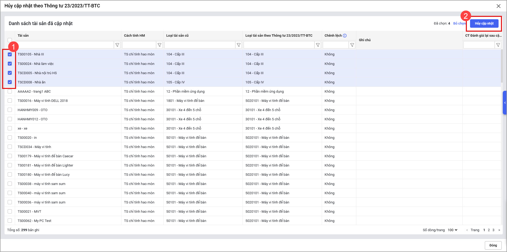The image size is (507, 252).
Task: Open filter for Cách tính HM column
Action: click(x=159, y=45)
